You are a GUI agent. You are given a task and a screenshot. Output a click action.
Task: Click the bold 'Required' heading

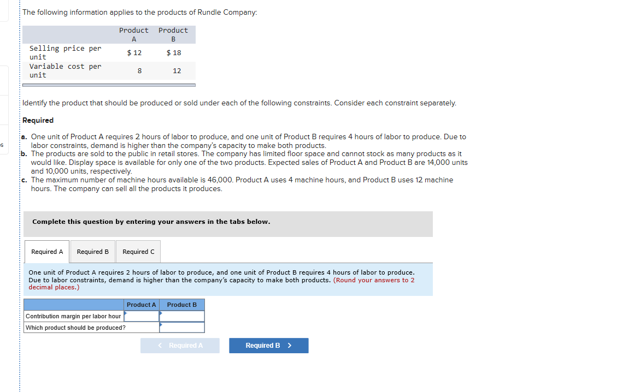coord(38,120)
